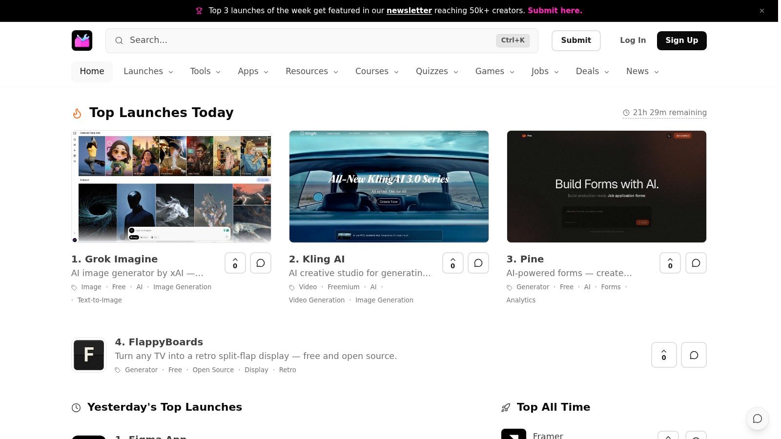
Task: Open the Framer entry
Action: point(548,436)
